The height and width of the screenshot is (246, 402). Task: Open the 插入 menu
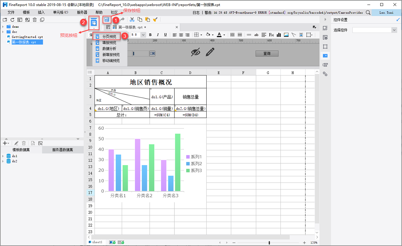41,12
